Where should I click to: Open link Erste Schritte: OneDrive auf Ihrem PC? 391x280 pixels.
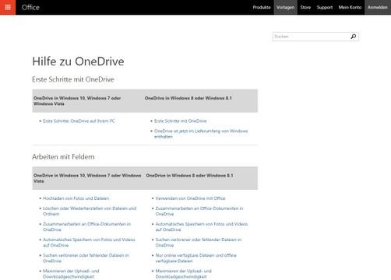click(79, 121)
